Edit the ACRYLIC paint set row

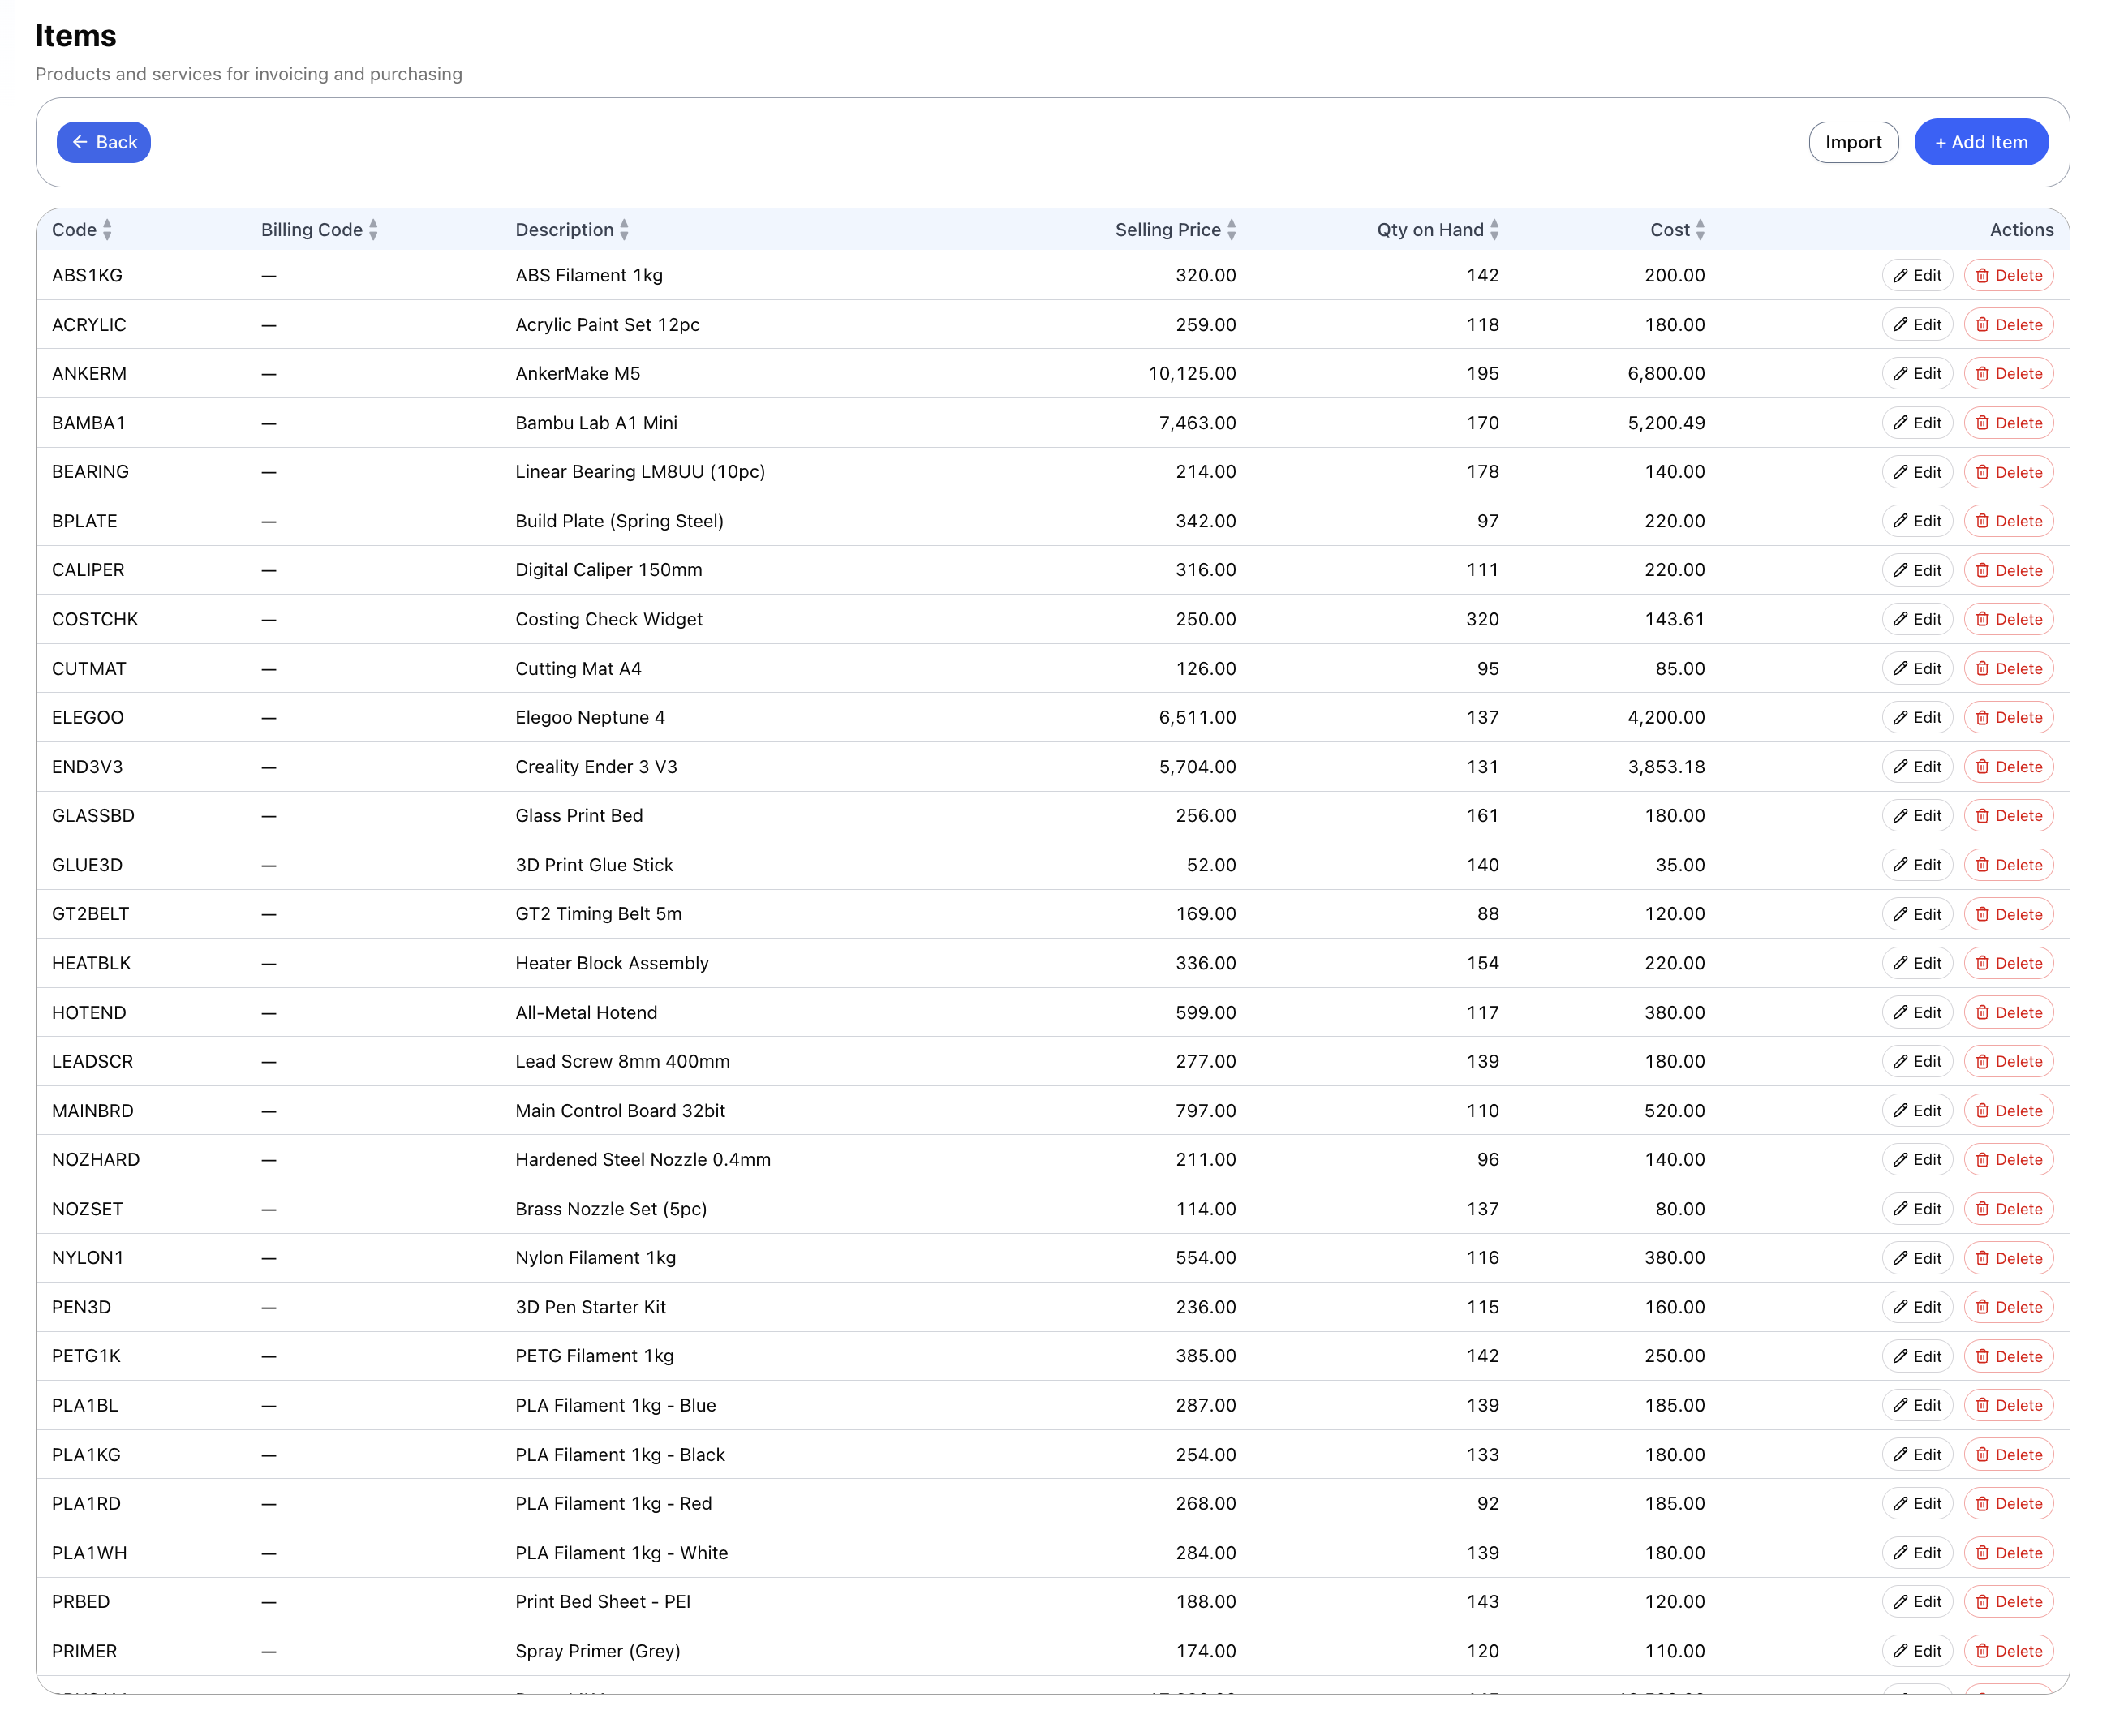click(1916, 325)
